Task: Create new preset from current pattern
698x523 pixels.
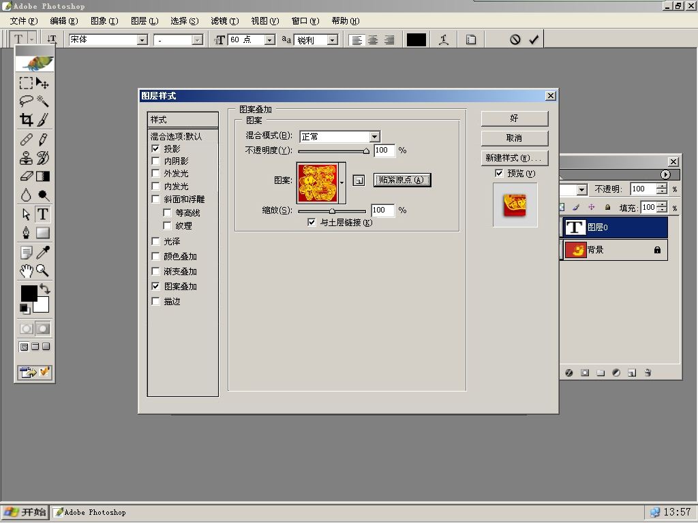Action: [359, 180]
